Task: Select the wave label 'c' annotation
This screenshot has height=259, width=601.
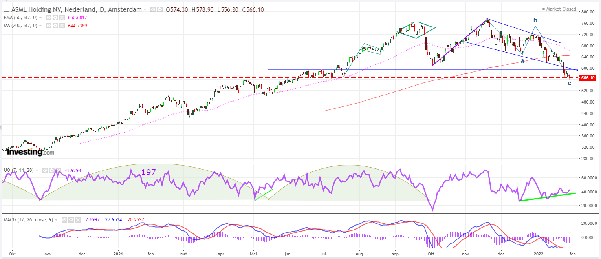Action: point(569,83)
